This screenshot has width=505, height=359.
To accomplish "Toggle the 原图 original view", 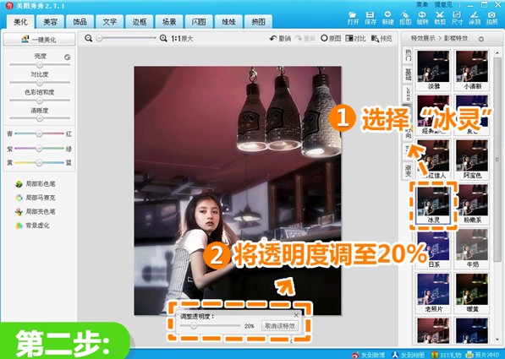I will (331, 39).
